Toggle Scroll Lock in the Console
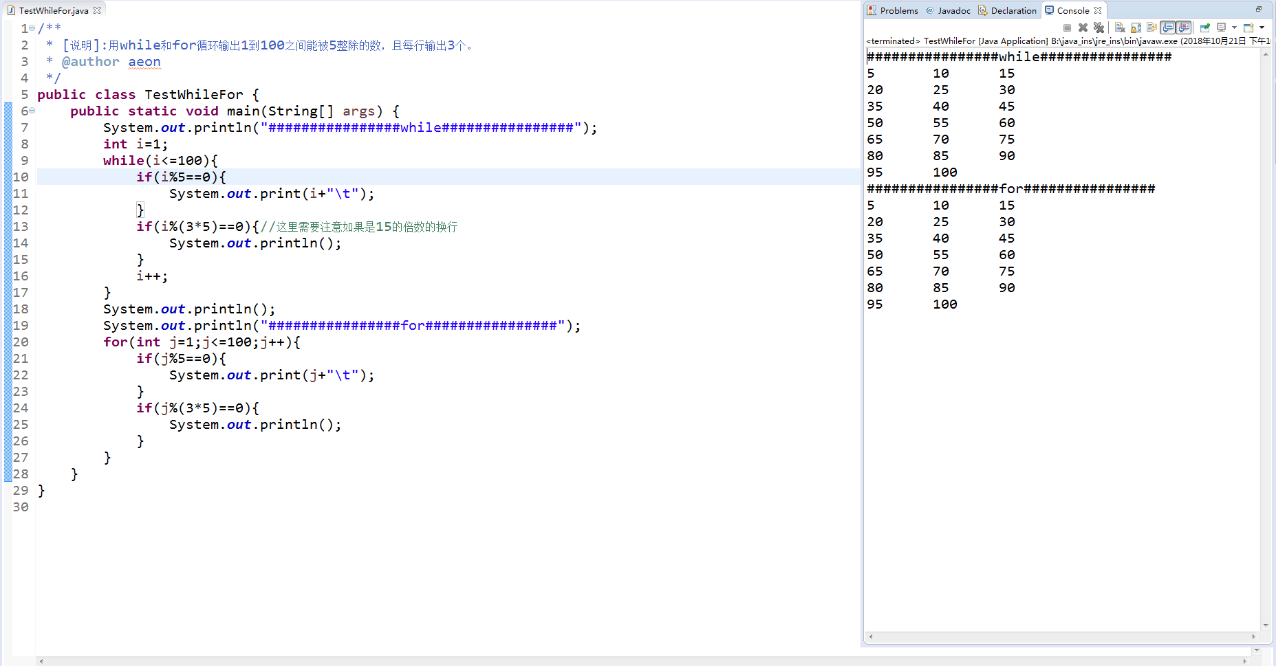This screenshot has width=1276, height=666. [x=1136, y=27]
